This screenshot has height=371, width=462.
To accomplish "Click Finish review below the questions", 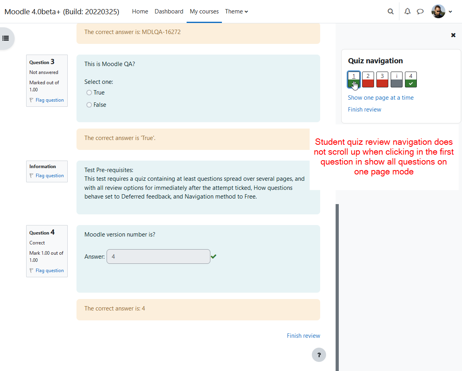I will (304, 336).
